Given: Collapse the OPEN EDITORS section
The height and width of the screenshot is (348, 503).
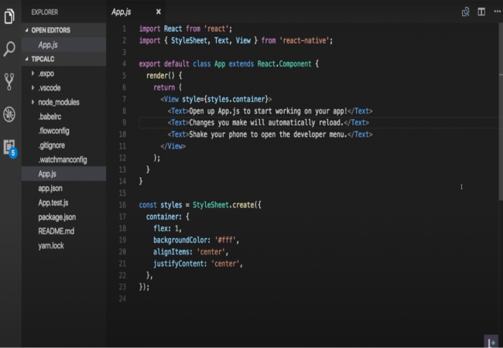Looking at the screenshot, I should click(50, 29).
